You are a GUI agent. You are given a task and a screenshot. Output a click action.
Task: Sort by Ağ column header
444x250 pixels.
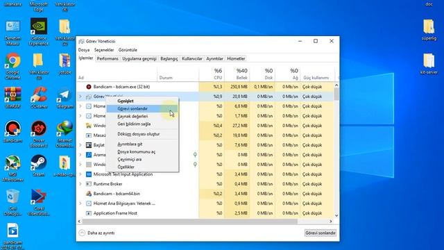click(x=288, y=74)
